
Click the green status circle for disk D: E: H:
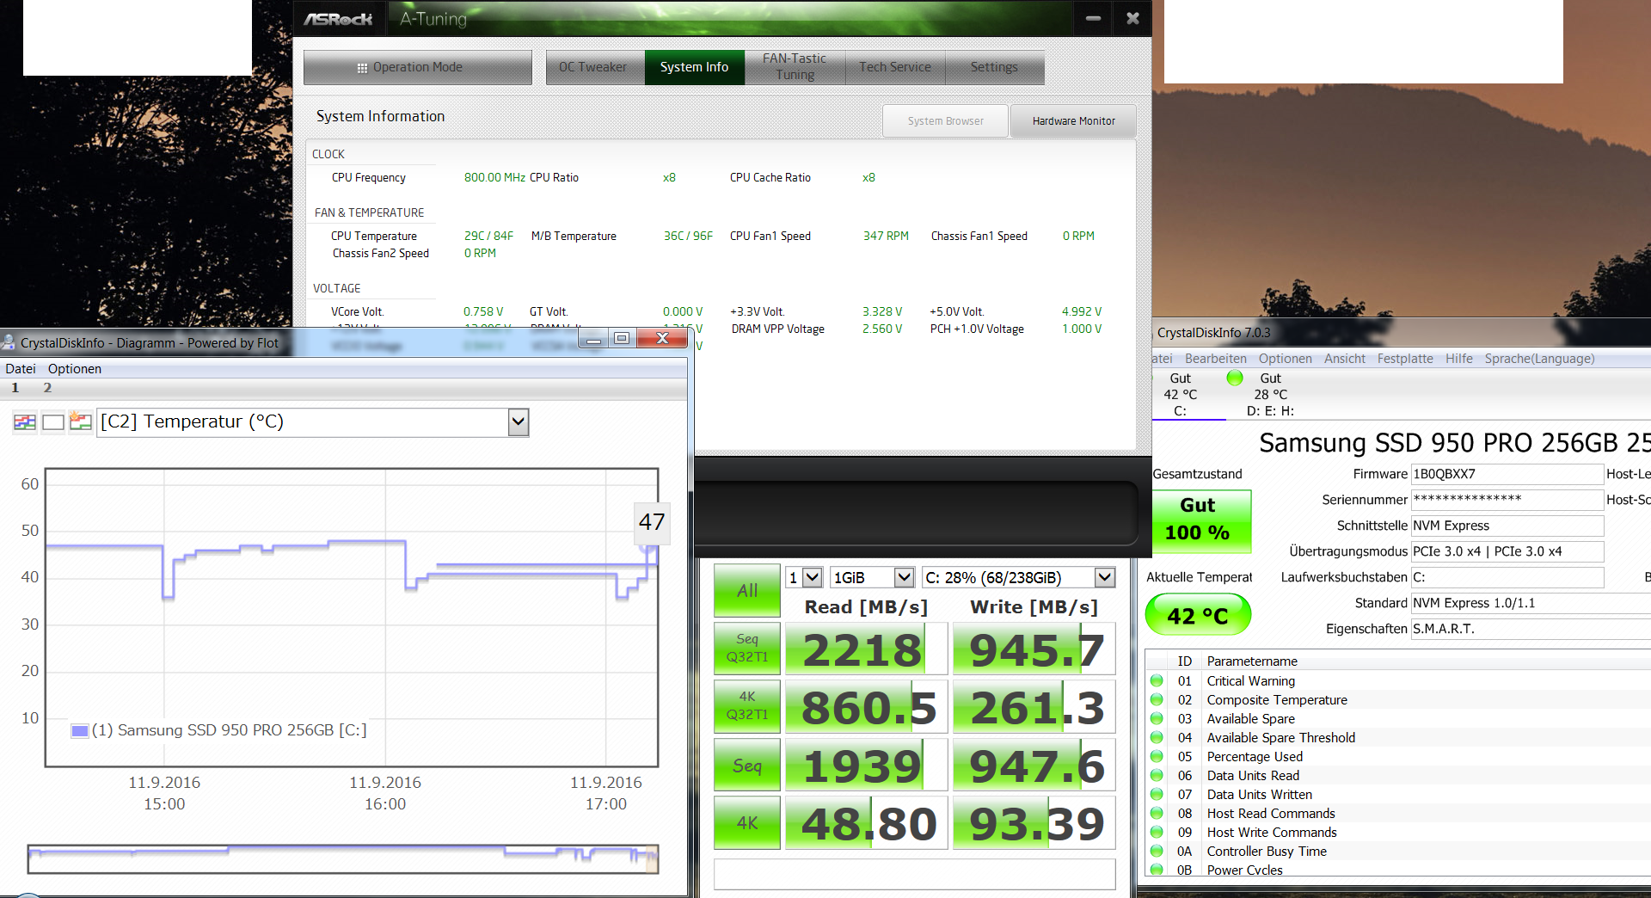click(1235, 378)
